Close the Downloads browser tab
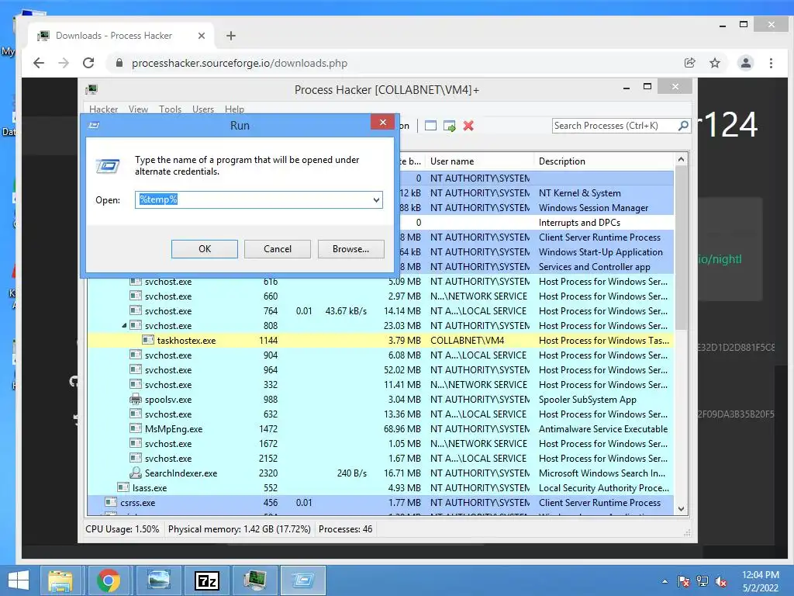Screen dimensions: 794x596 click(x=201, y=36)
